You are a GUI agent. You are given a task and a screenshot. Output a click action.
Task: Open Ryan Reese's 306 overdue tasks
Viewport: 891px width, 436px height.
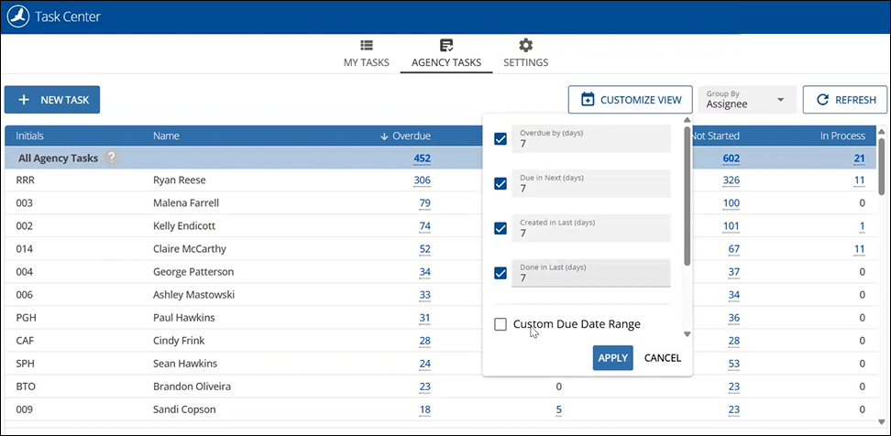pyautogui.click(x=422, y=180)
